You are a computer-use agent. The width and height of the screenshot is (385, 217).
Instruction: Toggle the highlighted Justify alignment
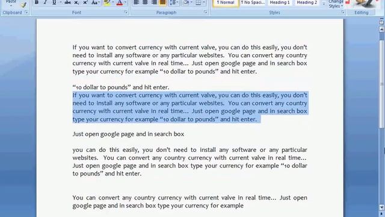tap(162, 2)
